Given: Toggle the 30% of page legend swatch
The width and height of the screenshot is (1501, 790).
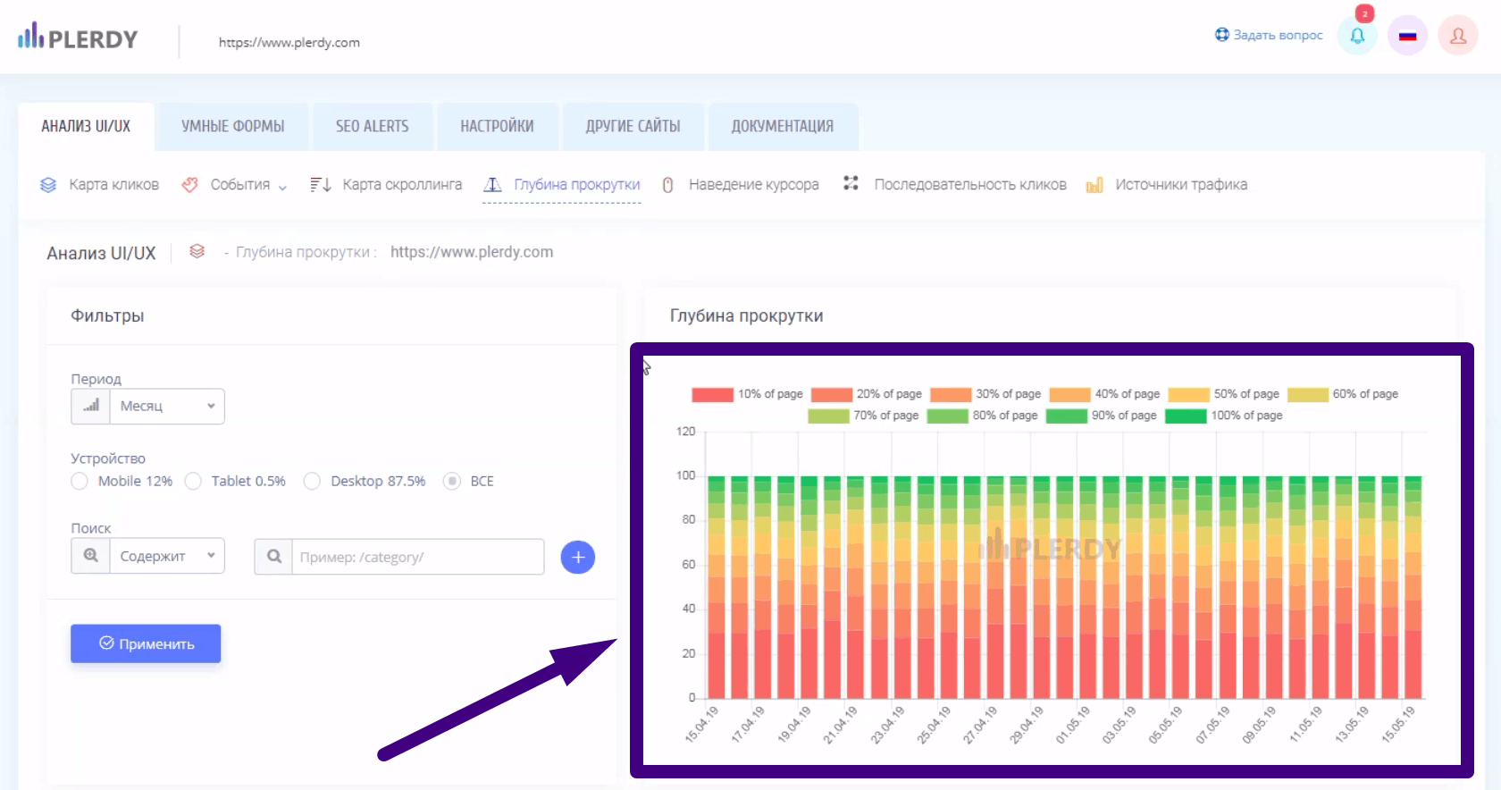Looking at the screenshot, I should [x=951, y=394].
